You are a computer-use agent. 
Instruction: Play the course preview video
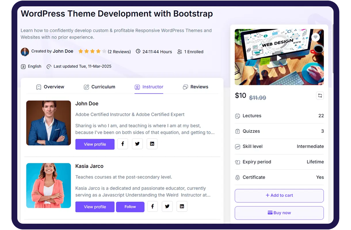[279, 58]
